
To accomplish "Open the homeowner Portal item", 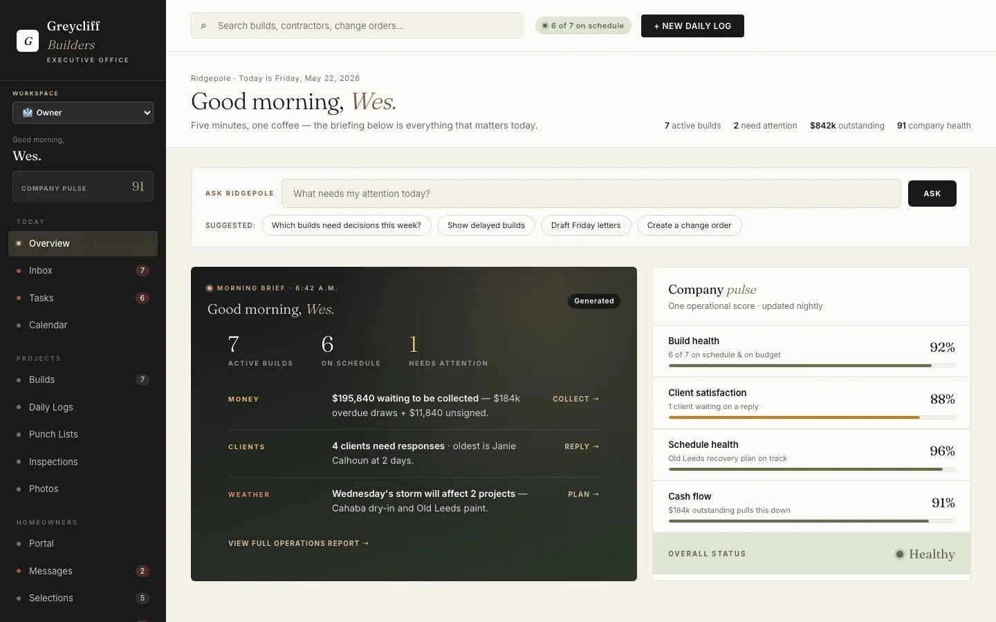I will click(x=83, y=543).
